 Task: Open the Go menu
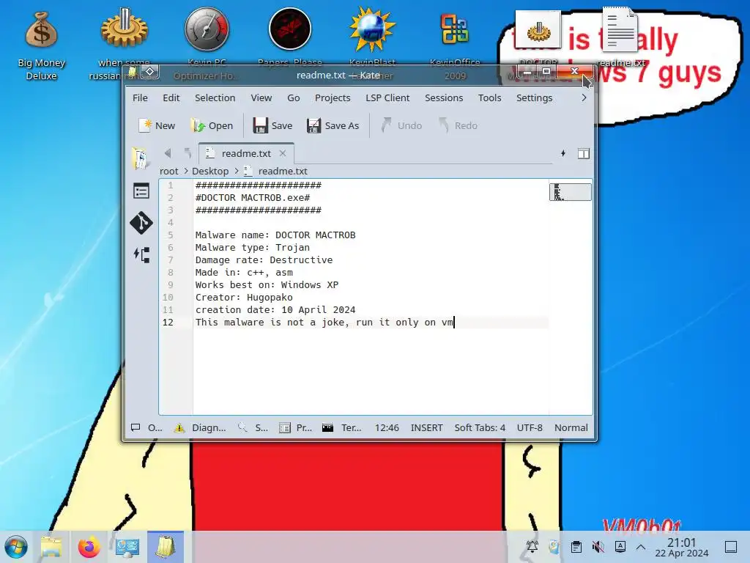coord(294,97)
